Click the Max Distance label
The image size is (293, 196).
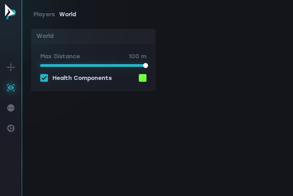click(x=60, y=56)
